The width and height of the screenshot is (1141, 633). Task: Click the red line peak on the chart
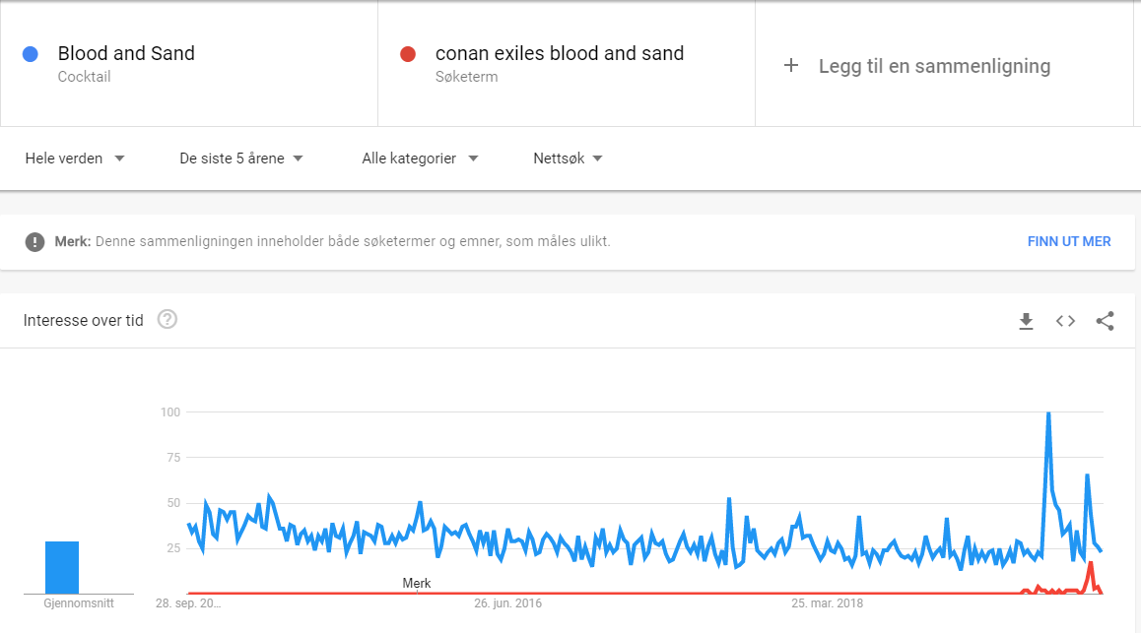(x=1091, y=563)
